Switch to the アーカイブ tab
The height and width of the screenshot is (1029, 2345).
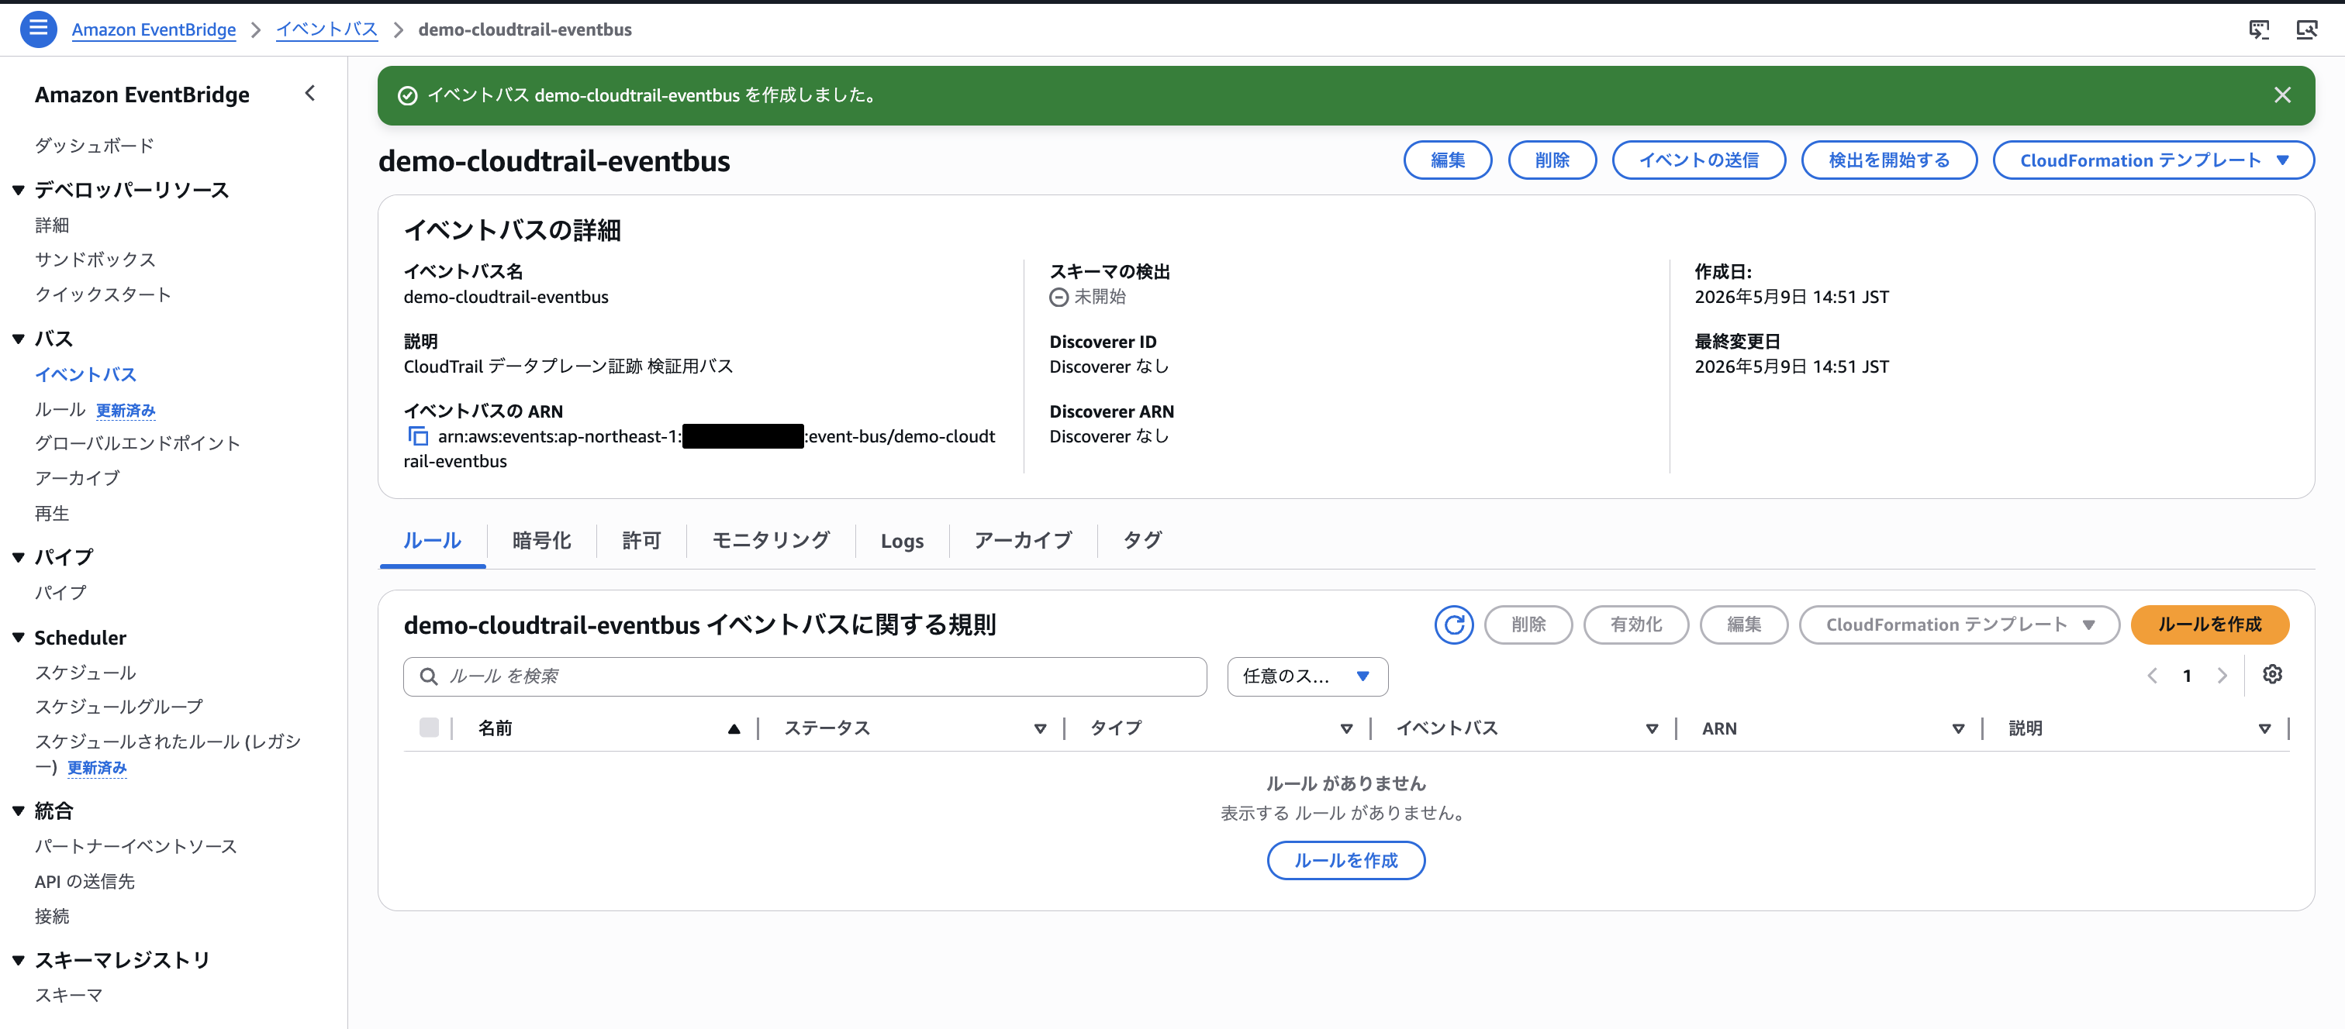point(1022,540)
